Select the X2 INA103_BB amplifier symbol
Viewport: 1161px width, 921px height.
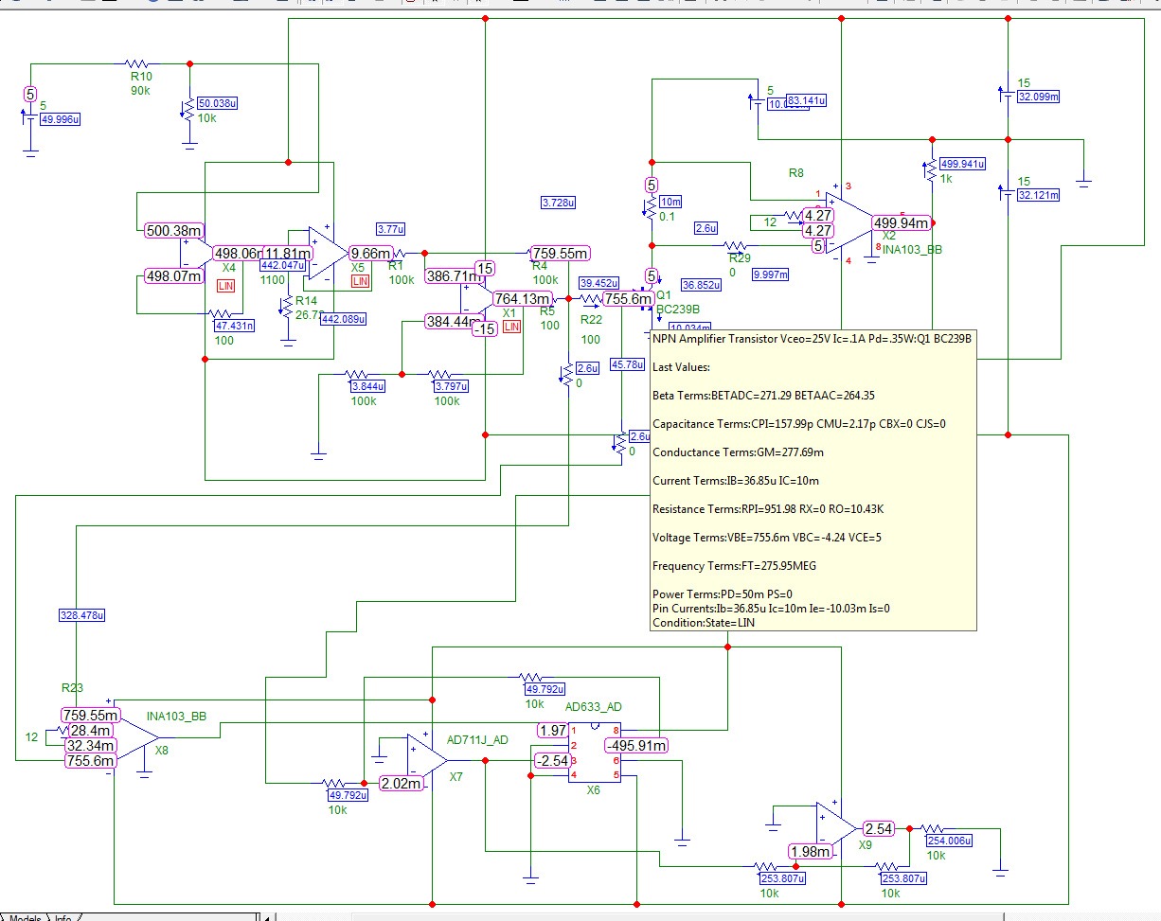(848, 223)
